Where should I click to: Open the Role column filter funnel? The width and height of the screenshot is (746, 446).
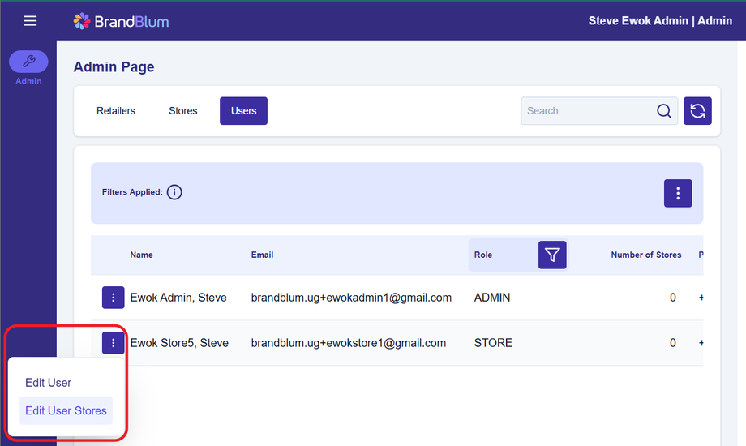pos(552,255)
